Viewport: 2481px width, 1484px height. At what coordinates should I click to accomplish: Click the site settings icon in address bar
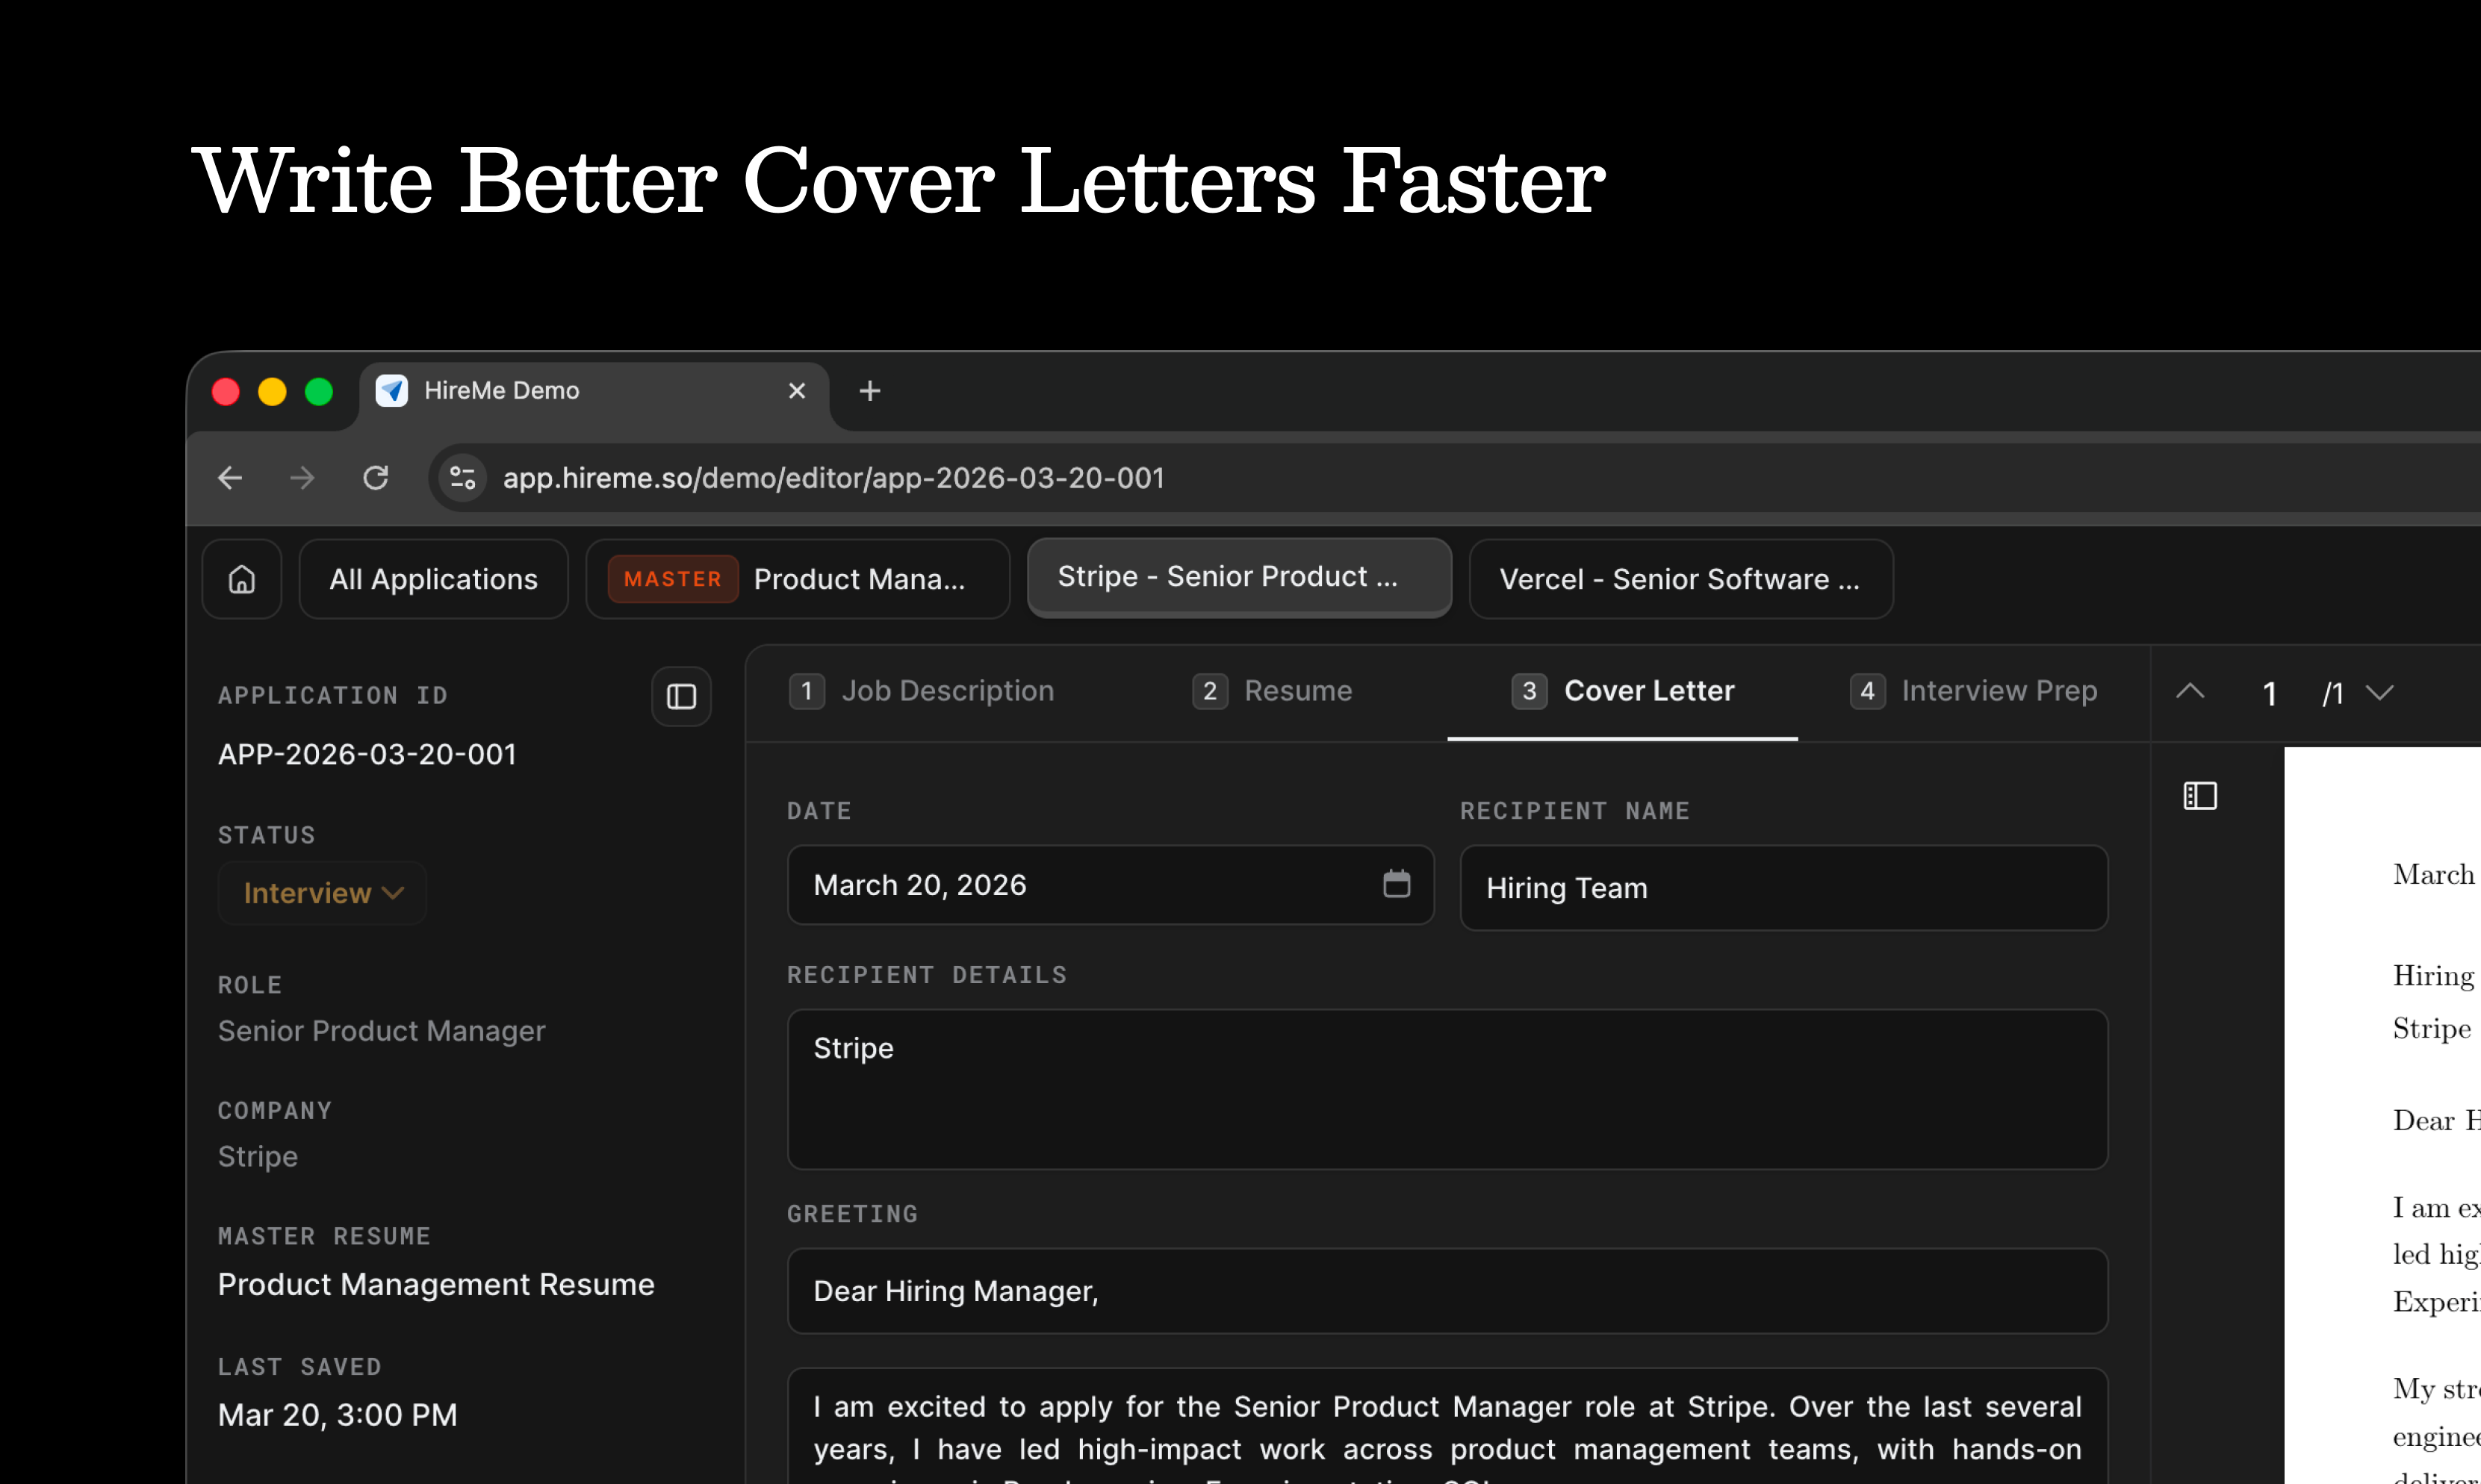[x=462, y=478]
